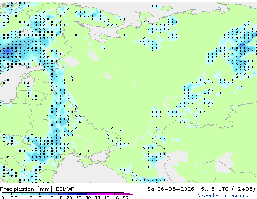Click the 0.1–0.5 mm legend color swatch
This screenshot has width=257, height=199.
[x=7, y=194]
